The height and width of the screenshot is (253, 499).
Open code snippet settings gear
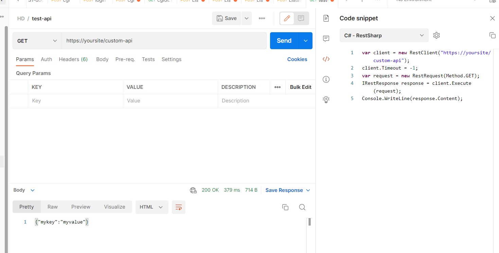[436, 35]
